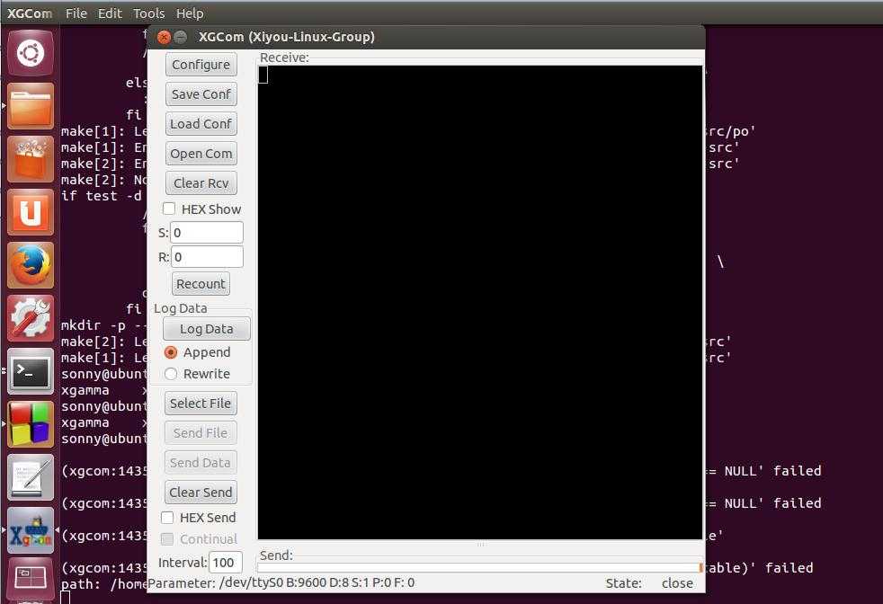Click the XGCom application menu title
The image size is (883, 604).
(x=30, y=13)
